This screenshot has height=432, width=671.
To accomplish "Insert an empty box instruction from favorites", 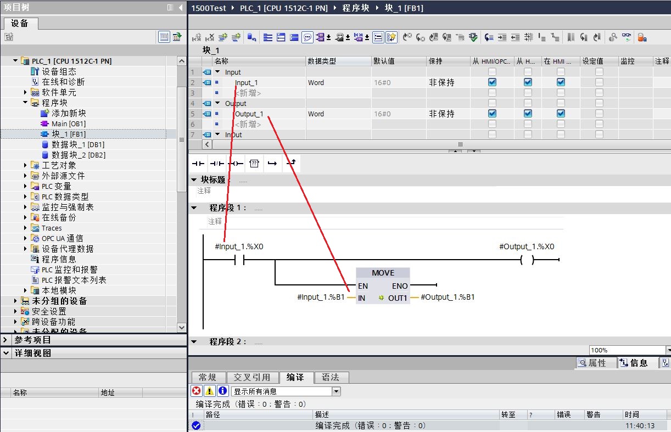I will coord(254,163).
